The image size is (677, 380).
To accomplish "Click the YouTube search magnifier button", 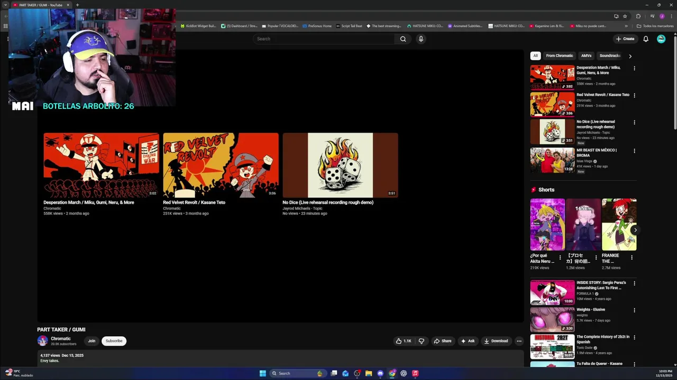I will [x=403, y=39].
